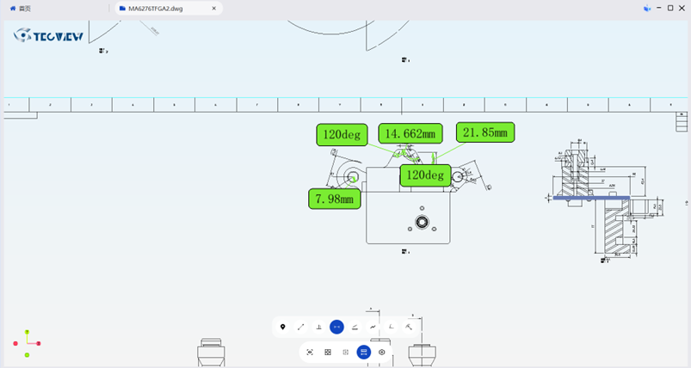
Task: Click the 14.662mm measurement label
Action: 410,133
